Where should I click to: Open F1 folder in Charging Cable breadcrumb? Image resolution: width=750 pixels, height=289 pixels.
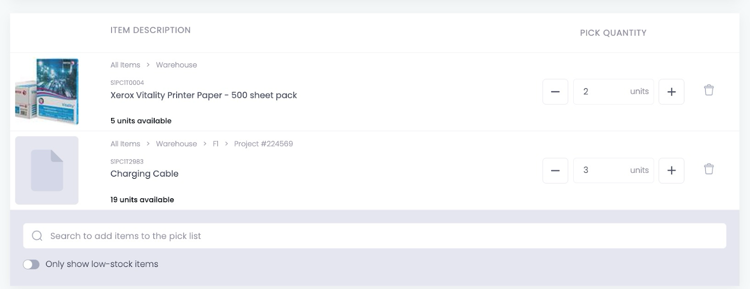[216, 143]
